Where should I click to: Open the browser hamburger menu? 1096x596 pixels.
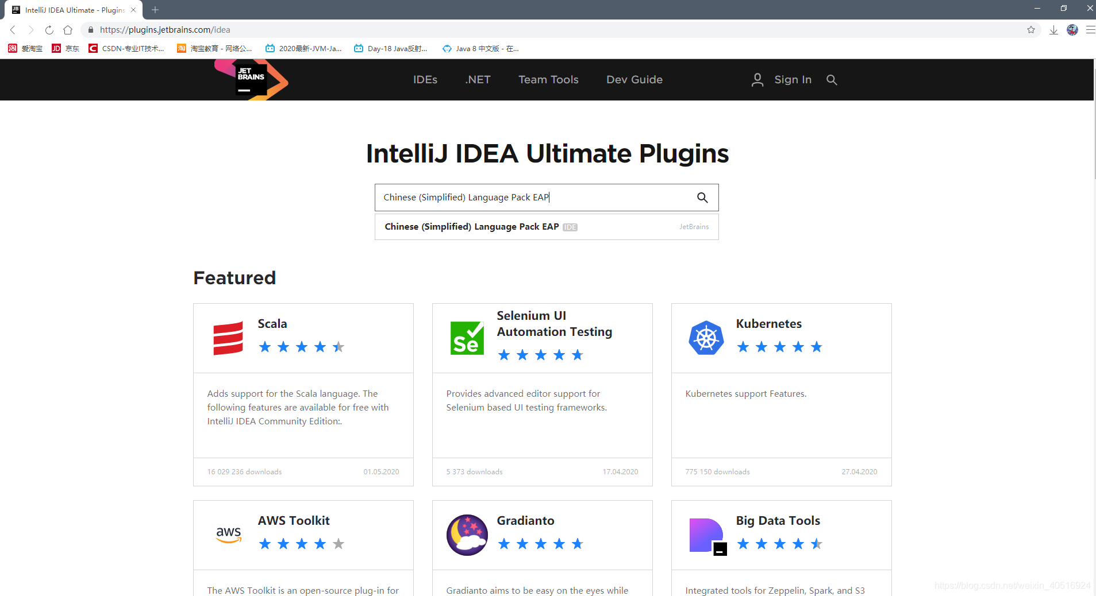click(1090, 30)
